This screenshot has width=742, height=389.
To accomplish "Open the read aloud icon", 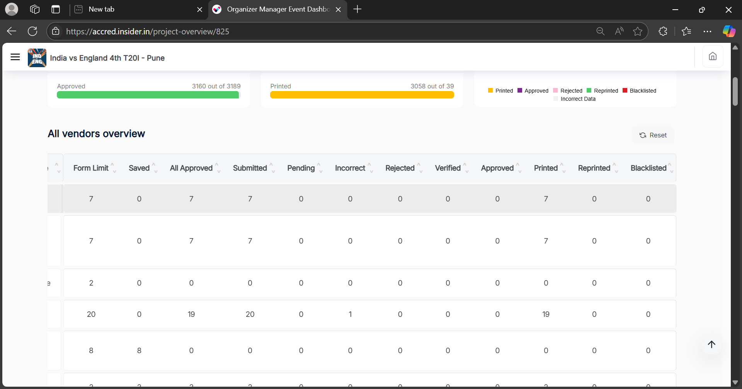I will click(x=619, y=31).
